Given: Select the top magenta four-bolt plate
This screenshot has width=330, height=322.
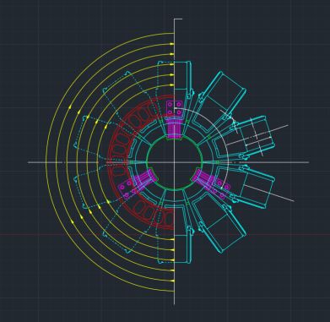Looking at the screenshot, I should pos(174,108).
